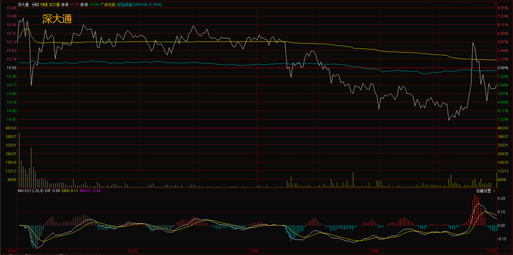
Task: Click the 13:00 time axis marker
Action: [254, 251]
